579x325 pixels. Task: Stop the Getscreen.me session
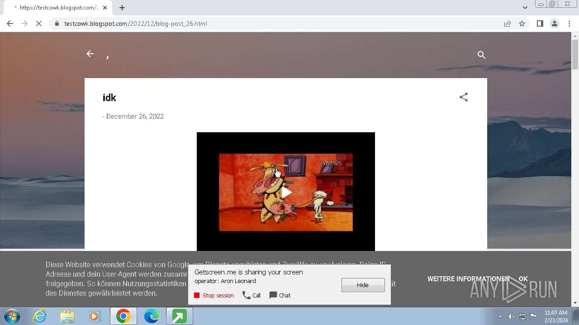point(214,295)
